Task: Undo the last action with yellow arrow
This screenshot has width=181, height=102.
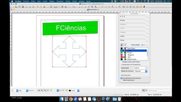Action: click(x=37, y=7)
